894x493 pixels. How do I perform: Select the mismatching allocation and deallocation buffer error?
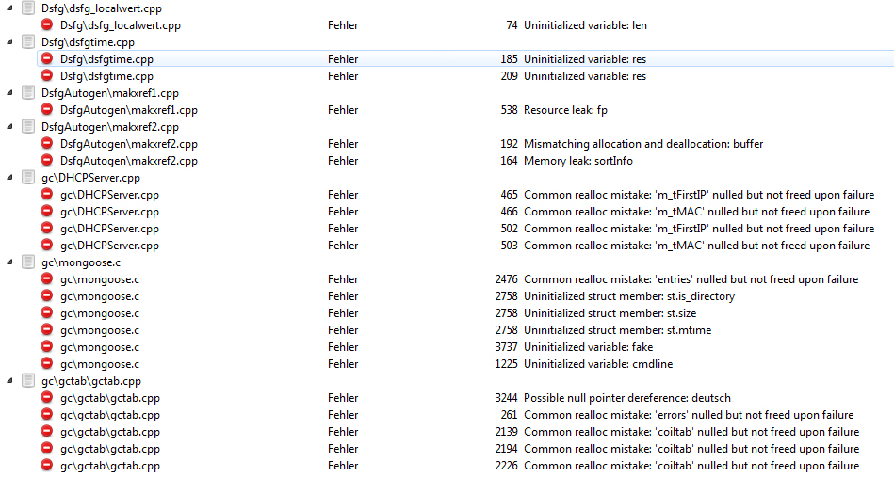click(x=642, y=144)
